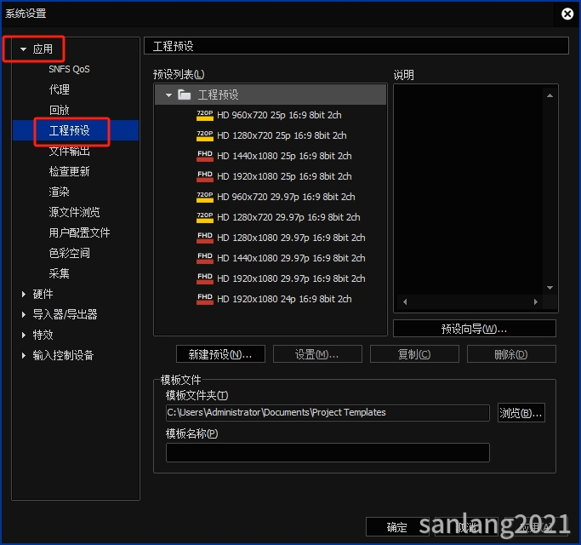581x545 pixels.
Task: Close the 系统设置 dialog with X icon
Action: click(x=567, y=14)
